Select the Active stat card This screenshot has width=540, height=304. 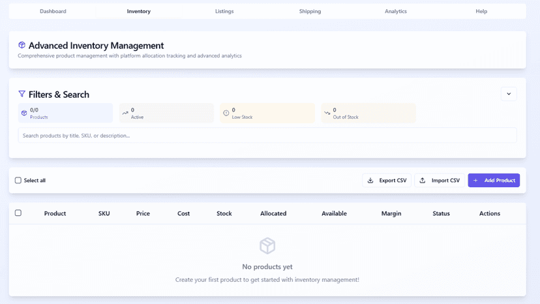point(166,113)
